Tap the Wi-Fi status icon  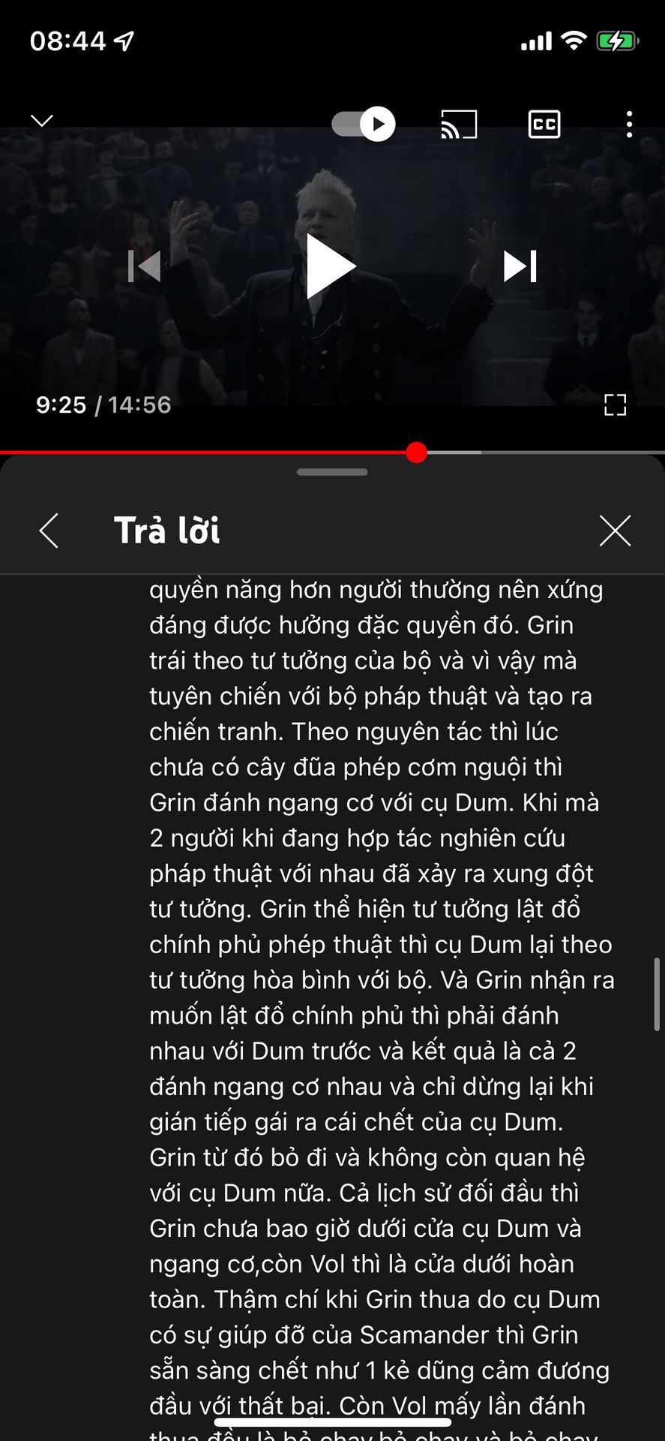coord(574,41)
